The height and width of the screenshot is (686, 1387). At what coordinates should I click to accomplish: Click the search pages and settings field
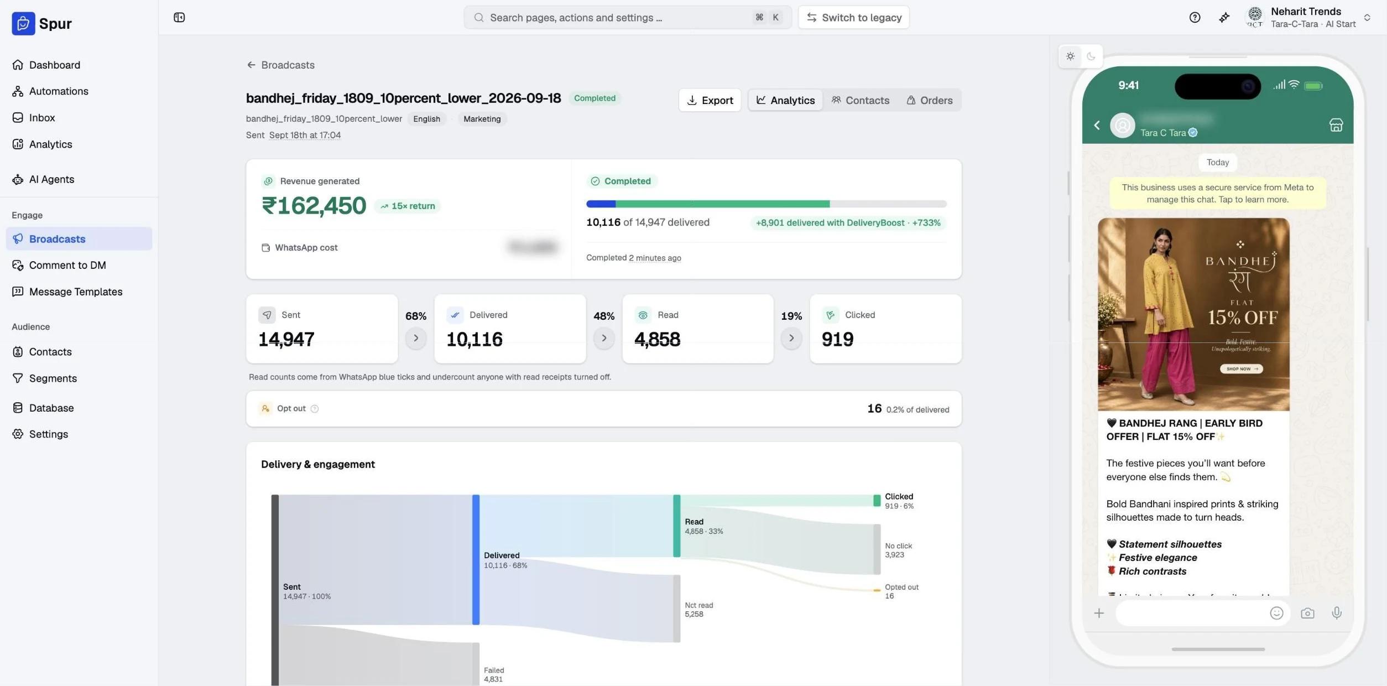pos(627,18)
